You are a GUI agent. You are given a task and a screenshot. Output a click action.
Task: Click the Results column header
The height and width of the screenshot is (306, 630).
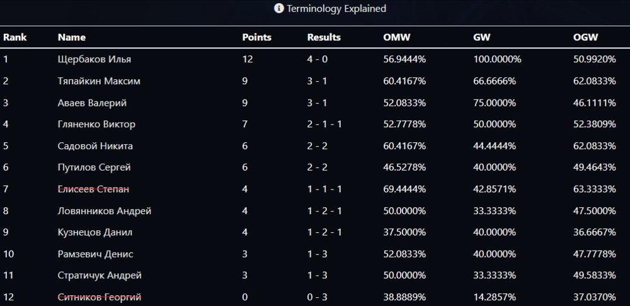tap(324, 37)
